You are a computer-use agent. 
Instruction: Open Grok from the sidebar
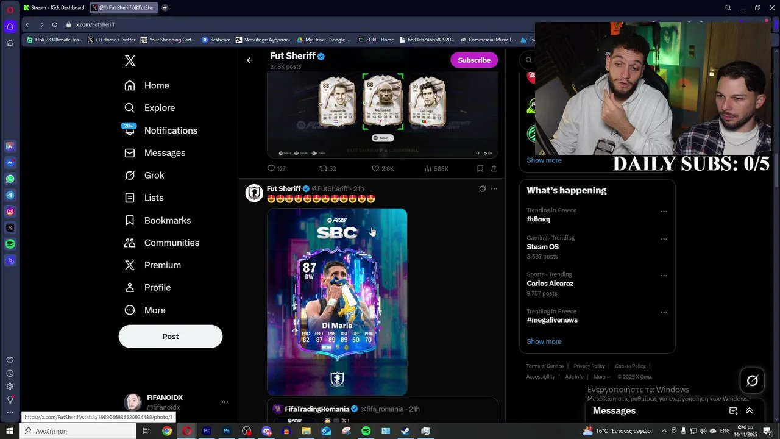(x=144, y=176)
